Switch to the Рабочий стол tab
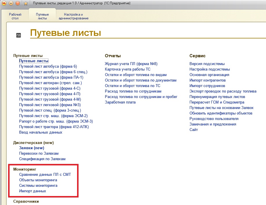Image resolution: width=266 pixels, height=205 pixels. (x=15, y=16)
